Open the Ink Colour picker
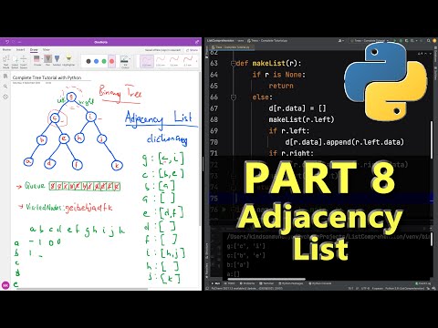 tap(125, 62)
